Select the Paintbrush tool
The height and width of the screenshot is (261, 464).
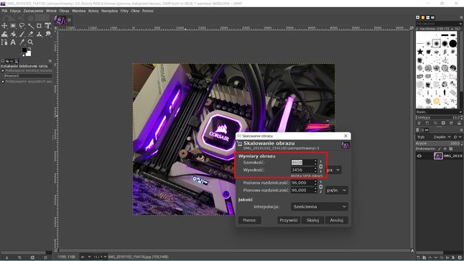click(x=22, y=34)
